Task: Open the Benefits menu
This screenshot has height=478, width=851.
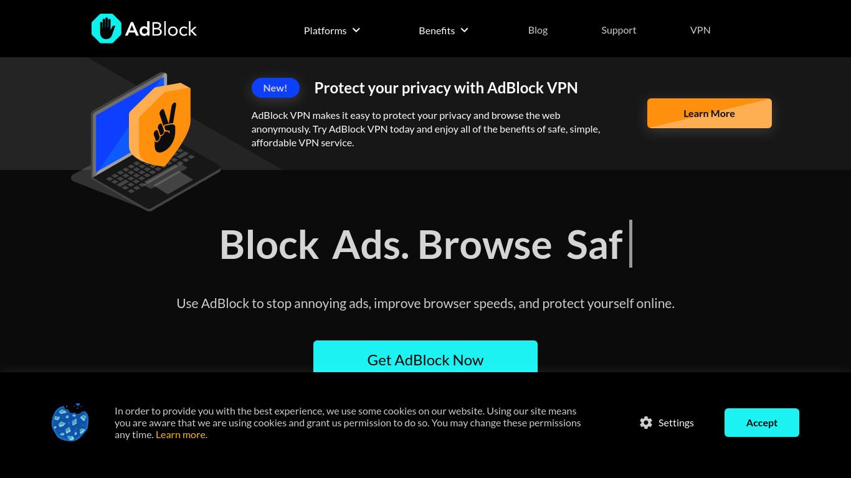Action: pyautogui.click(x=444, y=30)
